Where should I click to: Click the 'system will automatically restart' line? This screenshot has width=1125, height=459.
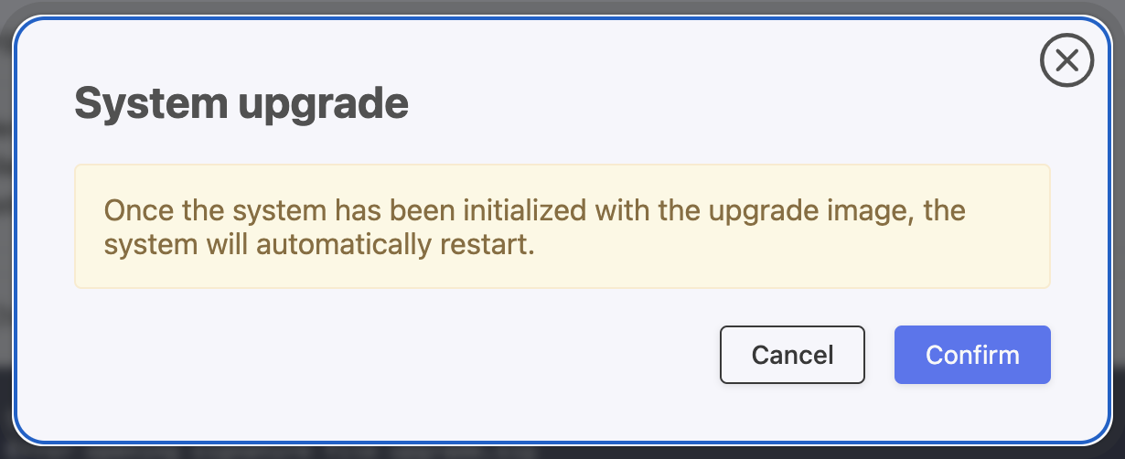click(x=318, y=246)
